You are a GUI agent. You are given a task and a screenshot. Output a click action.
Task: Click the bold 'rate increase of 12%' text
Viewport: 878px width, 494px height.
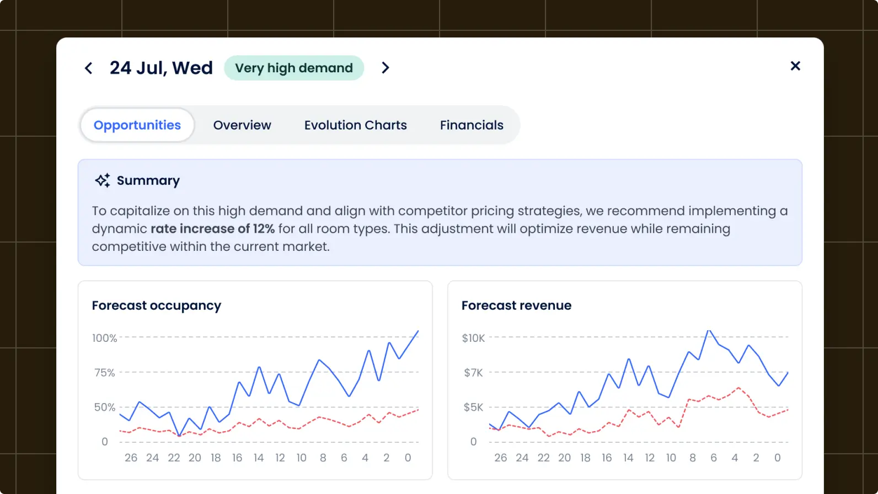coord(212,229)
